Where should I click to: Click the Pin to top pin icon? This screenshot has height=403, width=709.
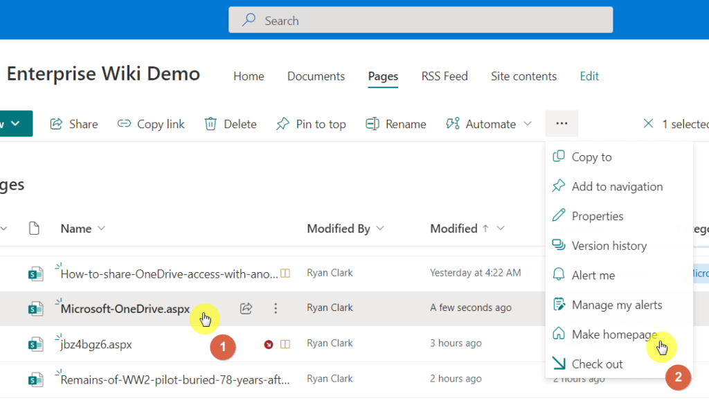pos(282,124)
